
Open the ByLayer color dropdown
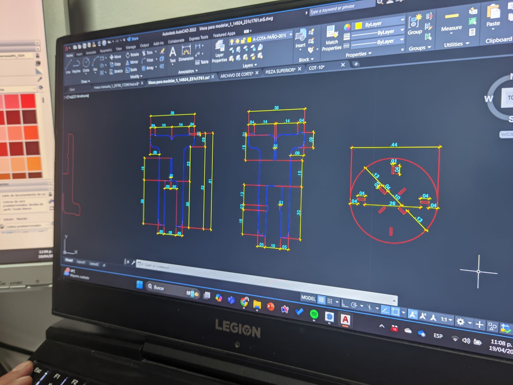pyautogui.click(x=402, y=19)
